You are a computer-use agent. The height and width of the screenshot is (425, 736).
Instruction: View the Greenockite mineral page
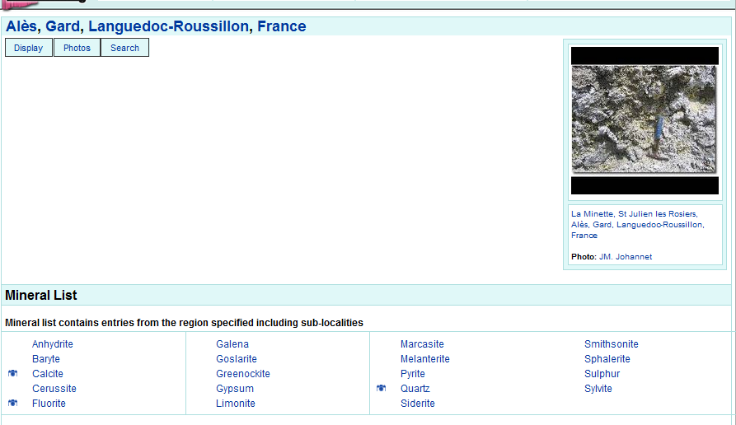pos(243,374)
